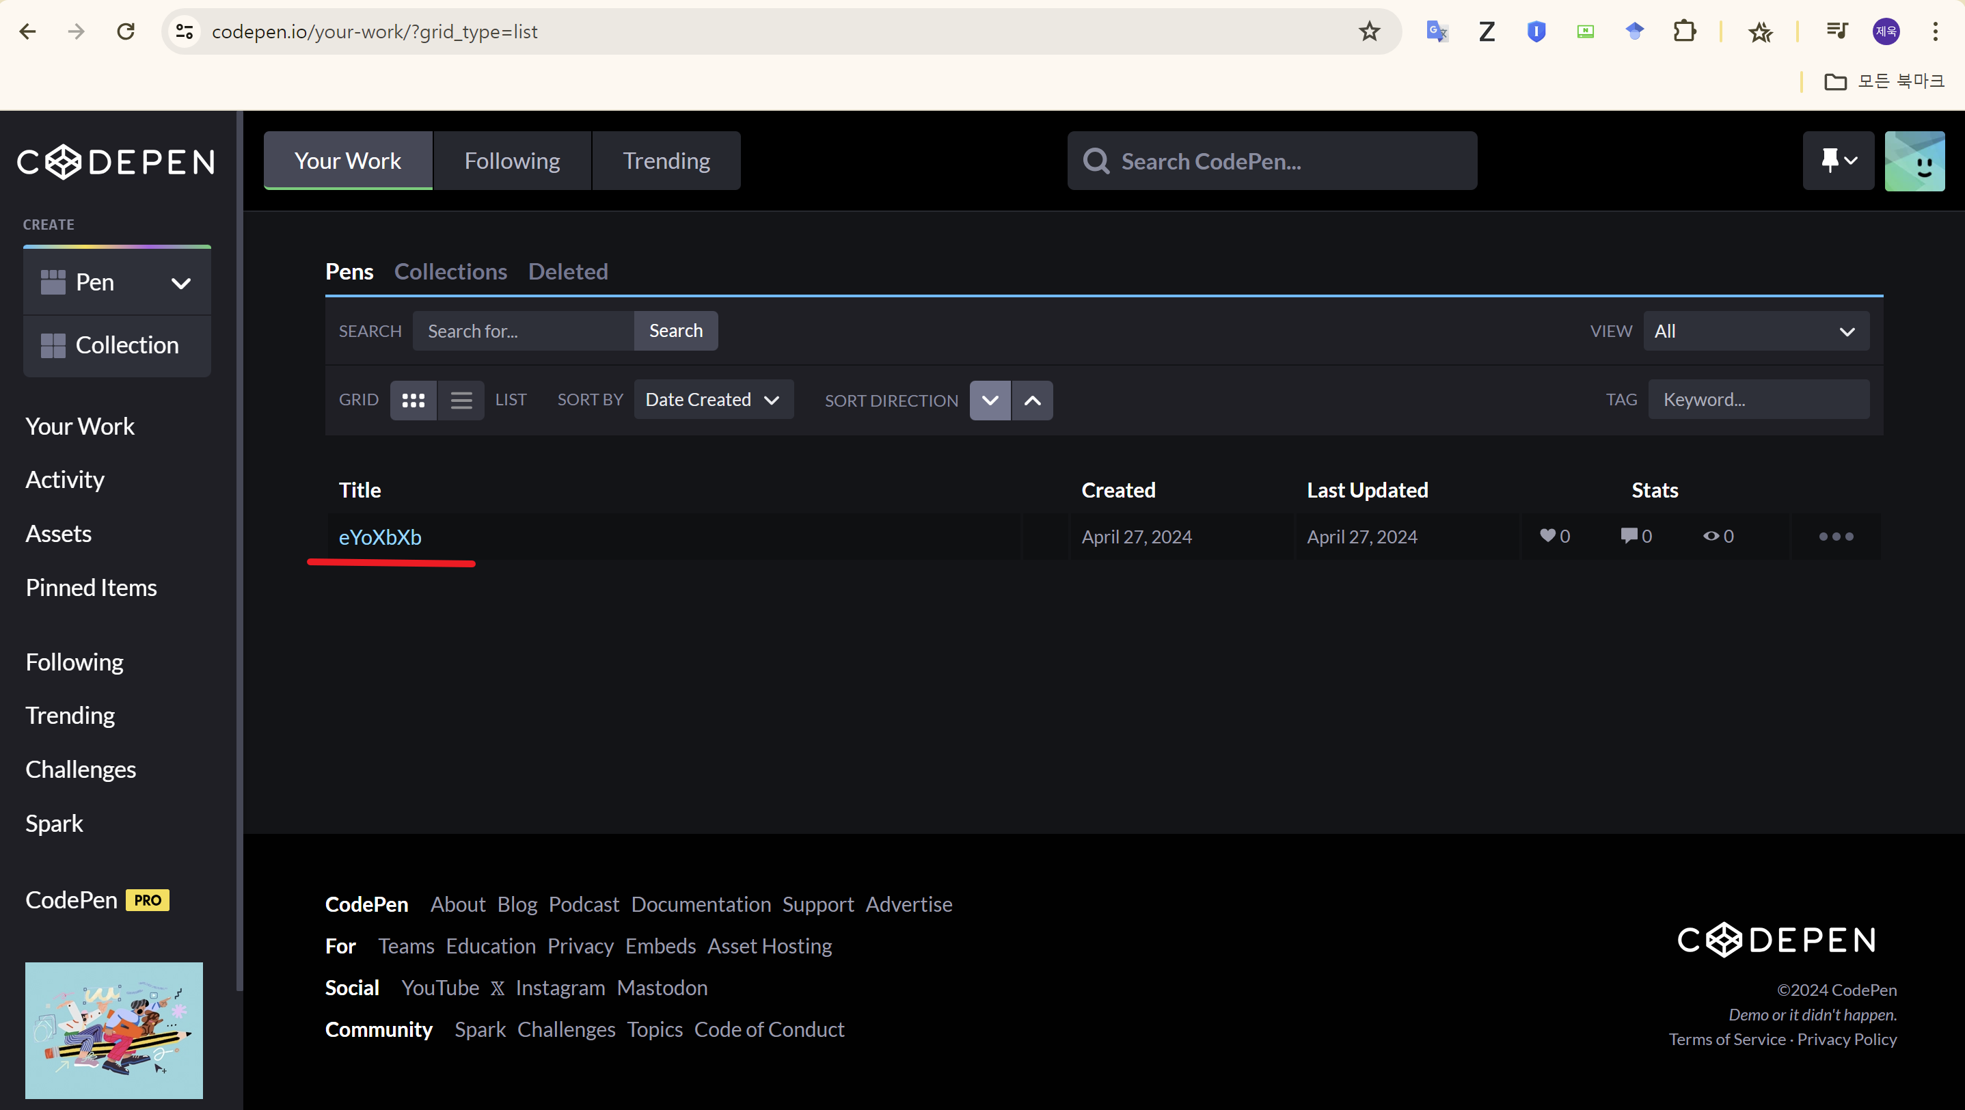This screenshot has height=1110, width=1965.
Task: Switch to list view icon
Action: pos(461,400)
